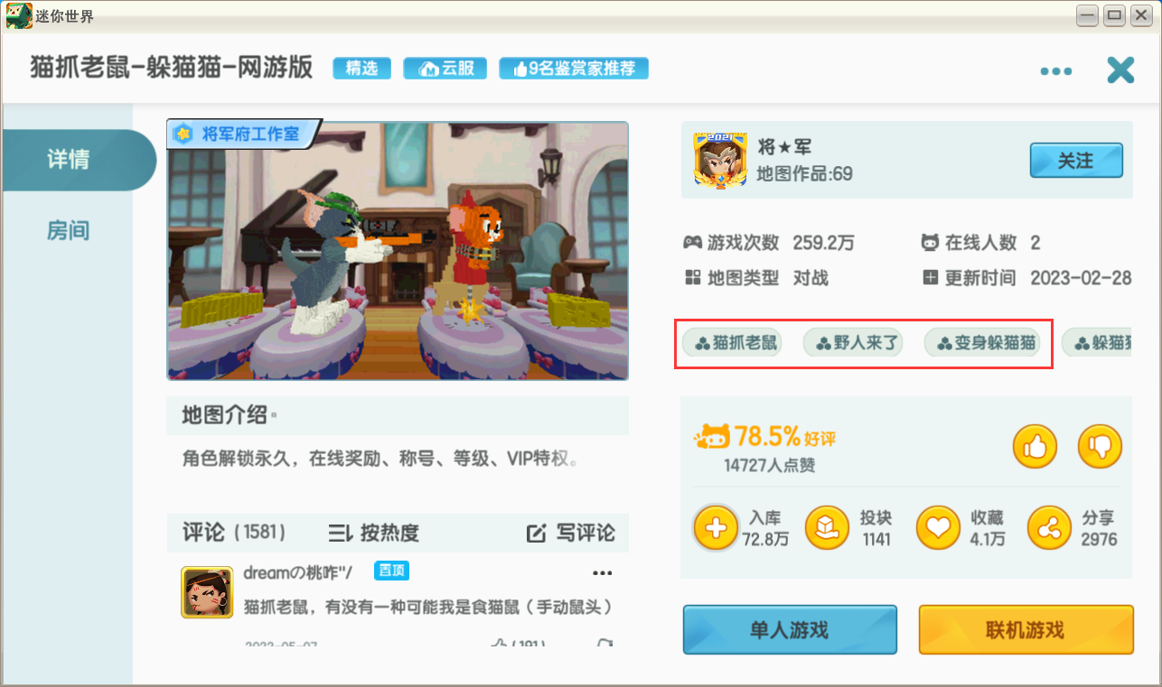Viewport: 1162px width, 687px height.
Task: Switch to the 房间 tab
Action: click(69, 231)
